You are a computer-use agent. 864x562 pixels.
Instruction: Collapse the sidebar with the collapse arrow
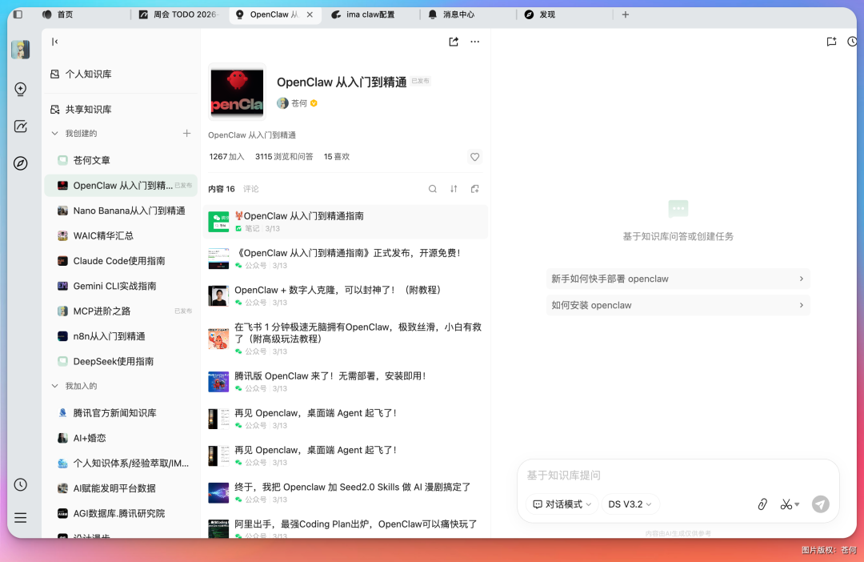coord(54,42)
